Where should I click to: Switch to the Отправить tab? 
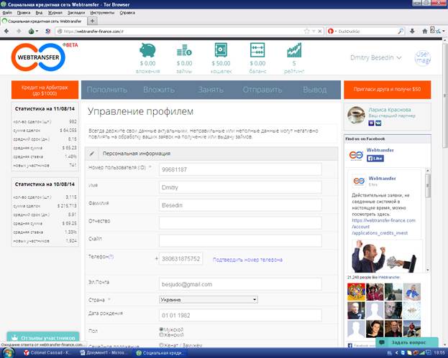tap(262, 90)
